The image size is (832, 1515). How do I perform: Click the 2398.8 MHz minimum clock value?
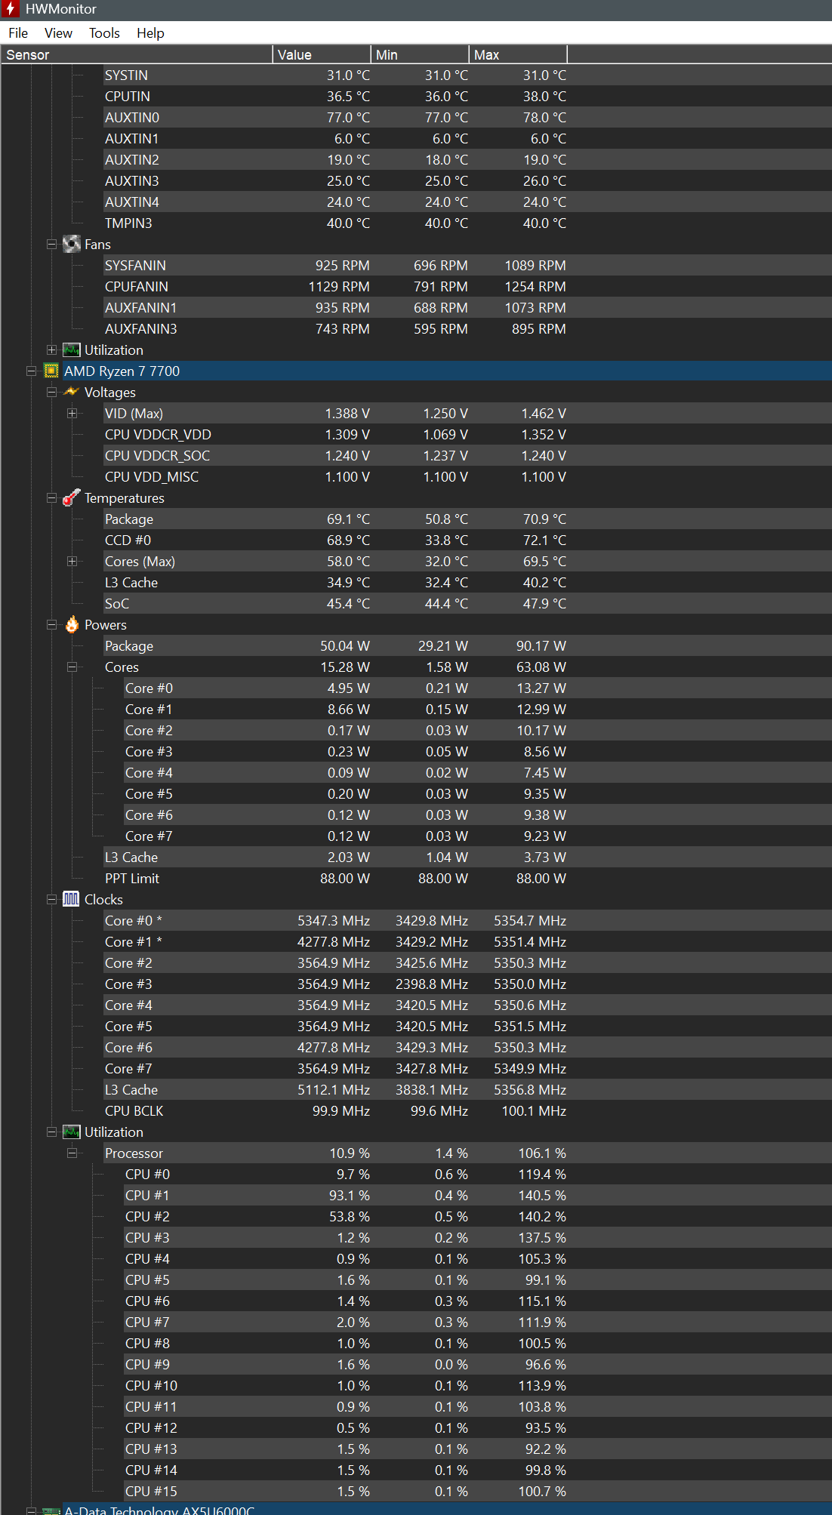click(x=432, y=984)
